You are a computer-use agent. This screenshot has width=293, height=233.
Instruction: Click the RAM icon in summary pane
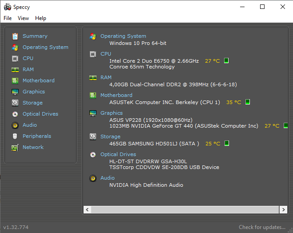[x=93, y=78]
